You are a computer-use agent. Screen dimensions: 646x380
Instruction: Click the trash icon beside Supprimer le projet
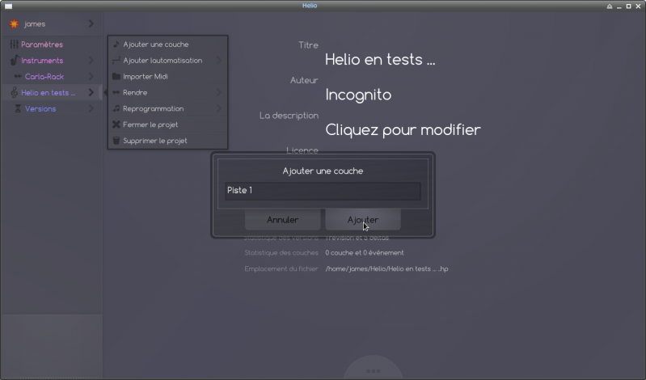(116, 141)
